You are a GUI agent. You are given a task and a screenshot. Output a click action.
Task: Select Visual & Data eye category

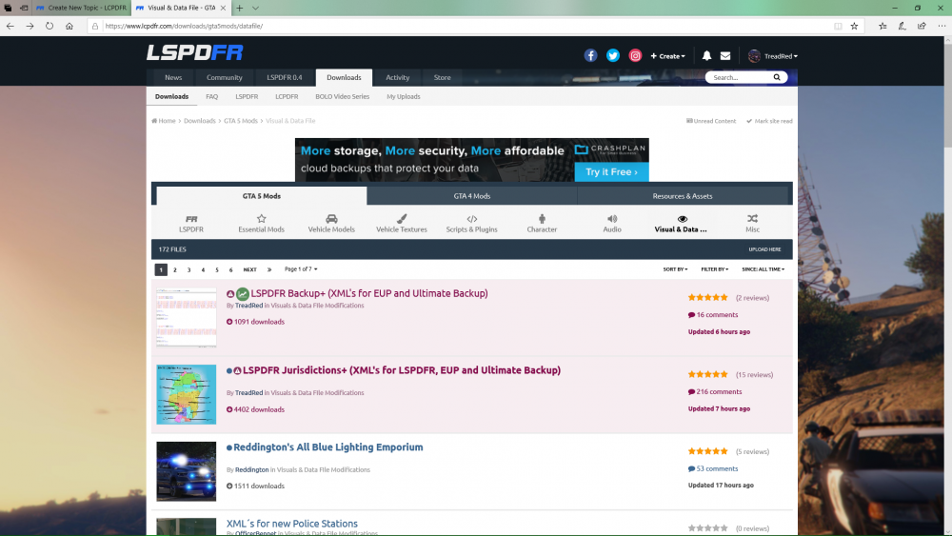click(682, 224)
